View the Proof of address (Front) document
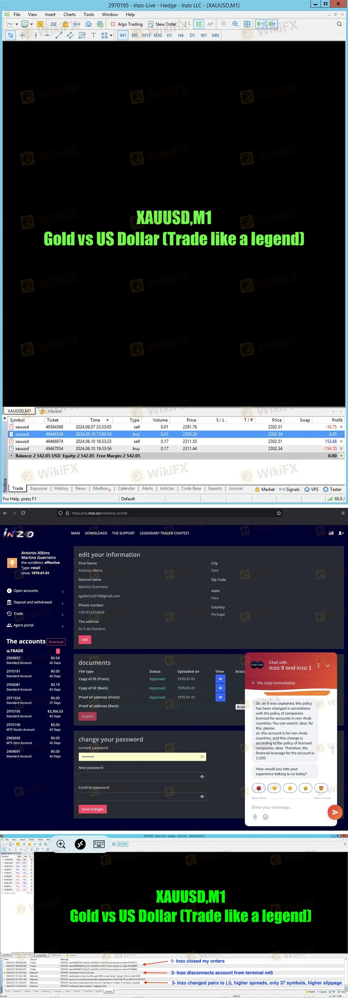 click(x=220, y=697)
